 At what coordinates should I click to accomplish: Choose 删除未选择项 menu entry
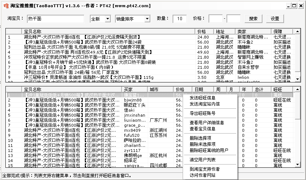click(202, 144)
